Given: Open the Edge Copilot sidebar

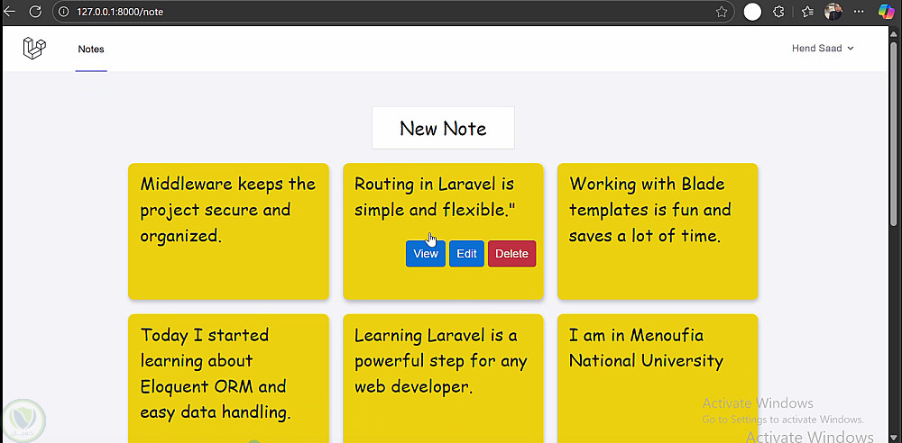Looking at the screenshot, I should pyautogui.click(x=887, y=12).
